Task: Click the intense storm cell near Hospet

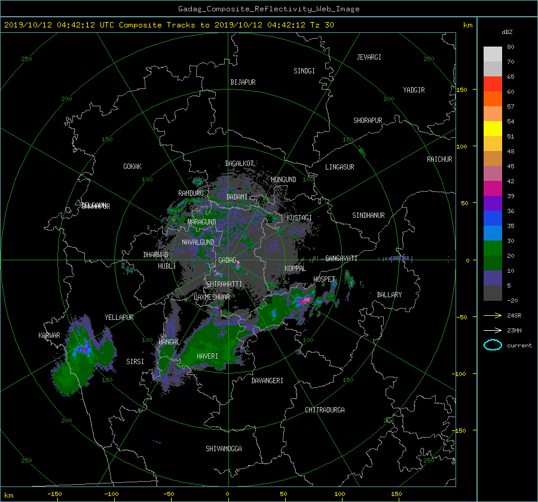Action: [x=303, y=300]
